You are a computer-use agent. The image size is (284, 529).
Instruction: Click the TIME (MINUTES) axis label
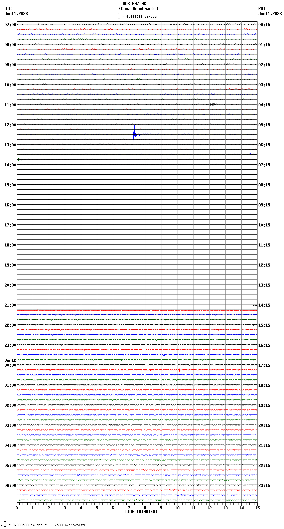tap(141, 512)
